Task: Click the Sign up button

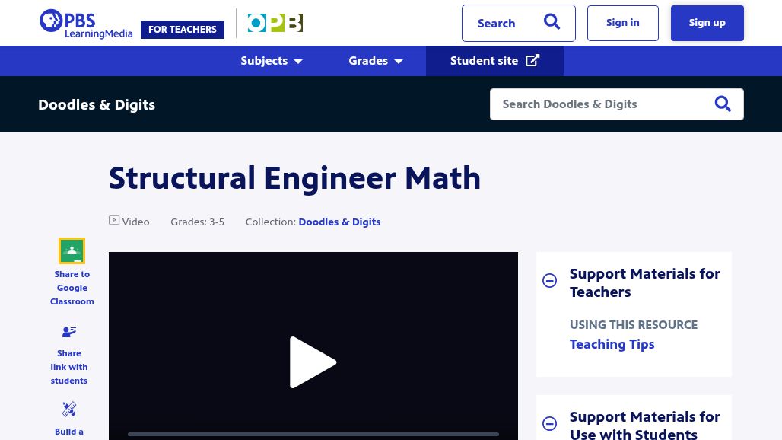Action: (x=707, y=23)
